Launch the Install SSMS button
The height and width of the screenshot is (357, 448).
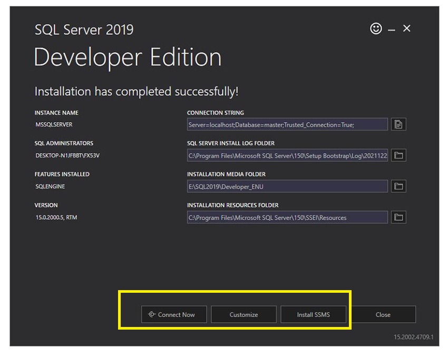pos(313,315)
